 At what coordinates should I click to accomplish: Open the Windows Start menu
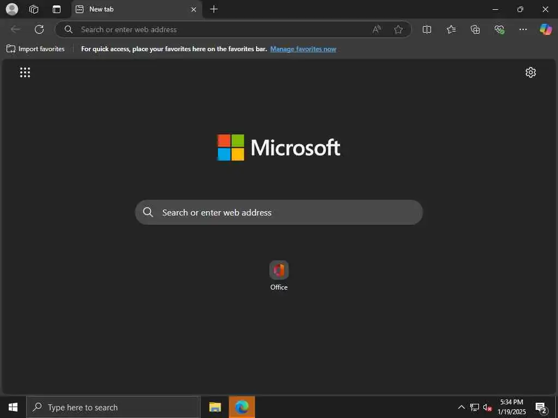tap(13, 407)
